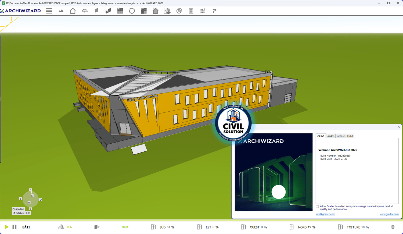403x234 pixels.
Task: Click the BÂTI label in status bar
Action: (26, 227)
